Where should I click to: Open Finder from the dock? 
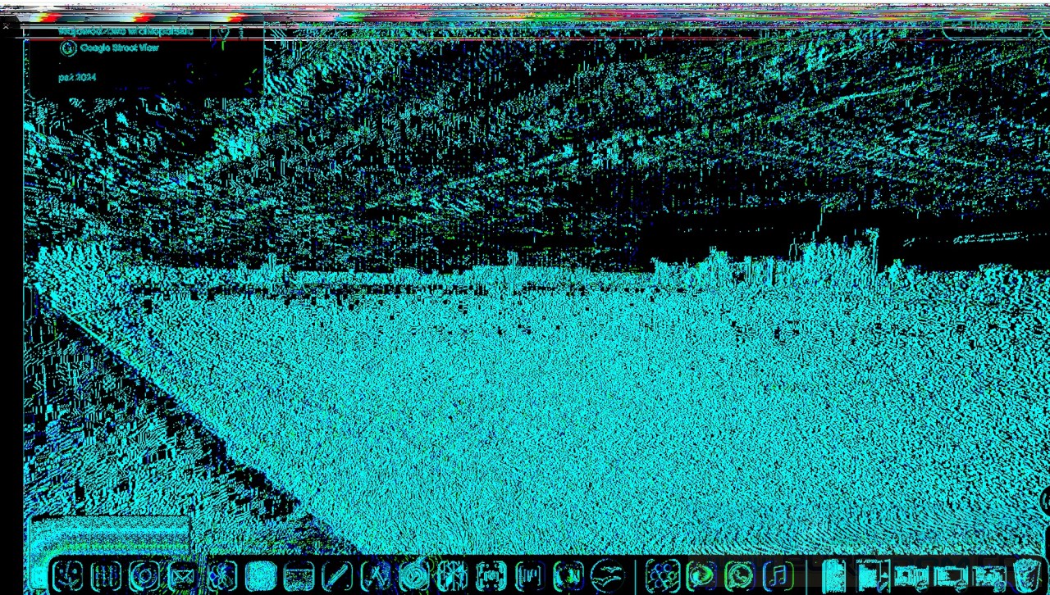[x=67, y=576]
